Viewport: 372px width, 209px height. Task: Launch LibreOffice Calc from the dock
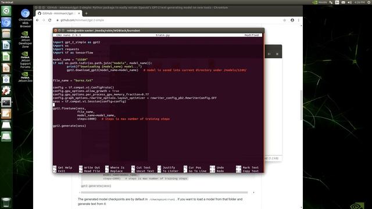pos(6,56)
